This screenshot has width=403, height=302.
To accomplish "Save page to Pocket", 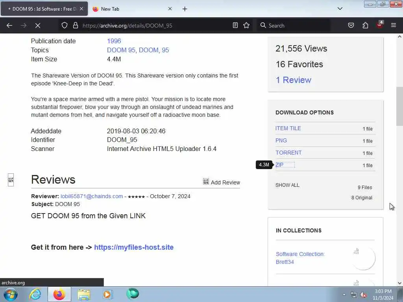I will (x=351, y=25).
